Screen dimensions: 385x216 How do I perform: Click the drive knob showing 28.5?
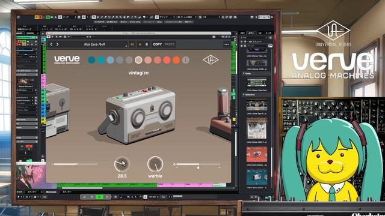tap(122, 164)
